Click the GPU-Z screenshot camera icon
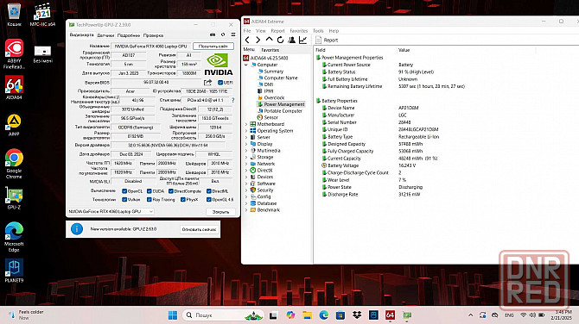This screenshot has width=579, height=324. (x=213, y=34)
